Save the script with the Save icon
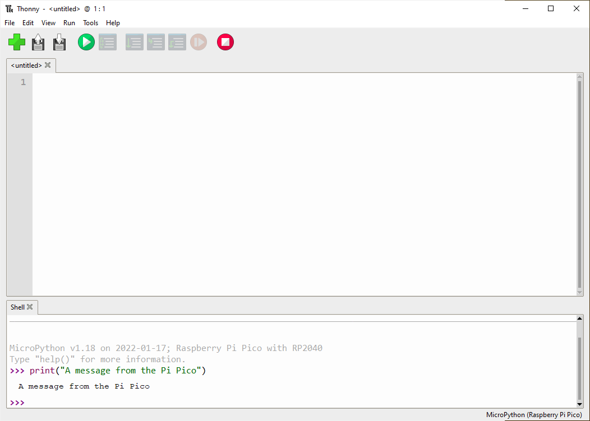Image resolution: width=590 pixels, height=421 pixels. (x=59, y=42)
